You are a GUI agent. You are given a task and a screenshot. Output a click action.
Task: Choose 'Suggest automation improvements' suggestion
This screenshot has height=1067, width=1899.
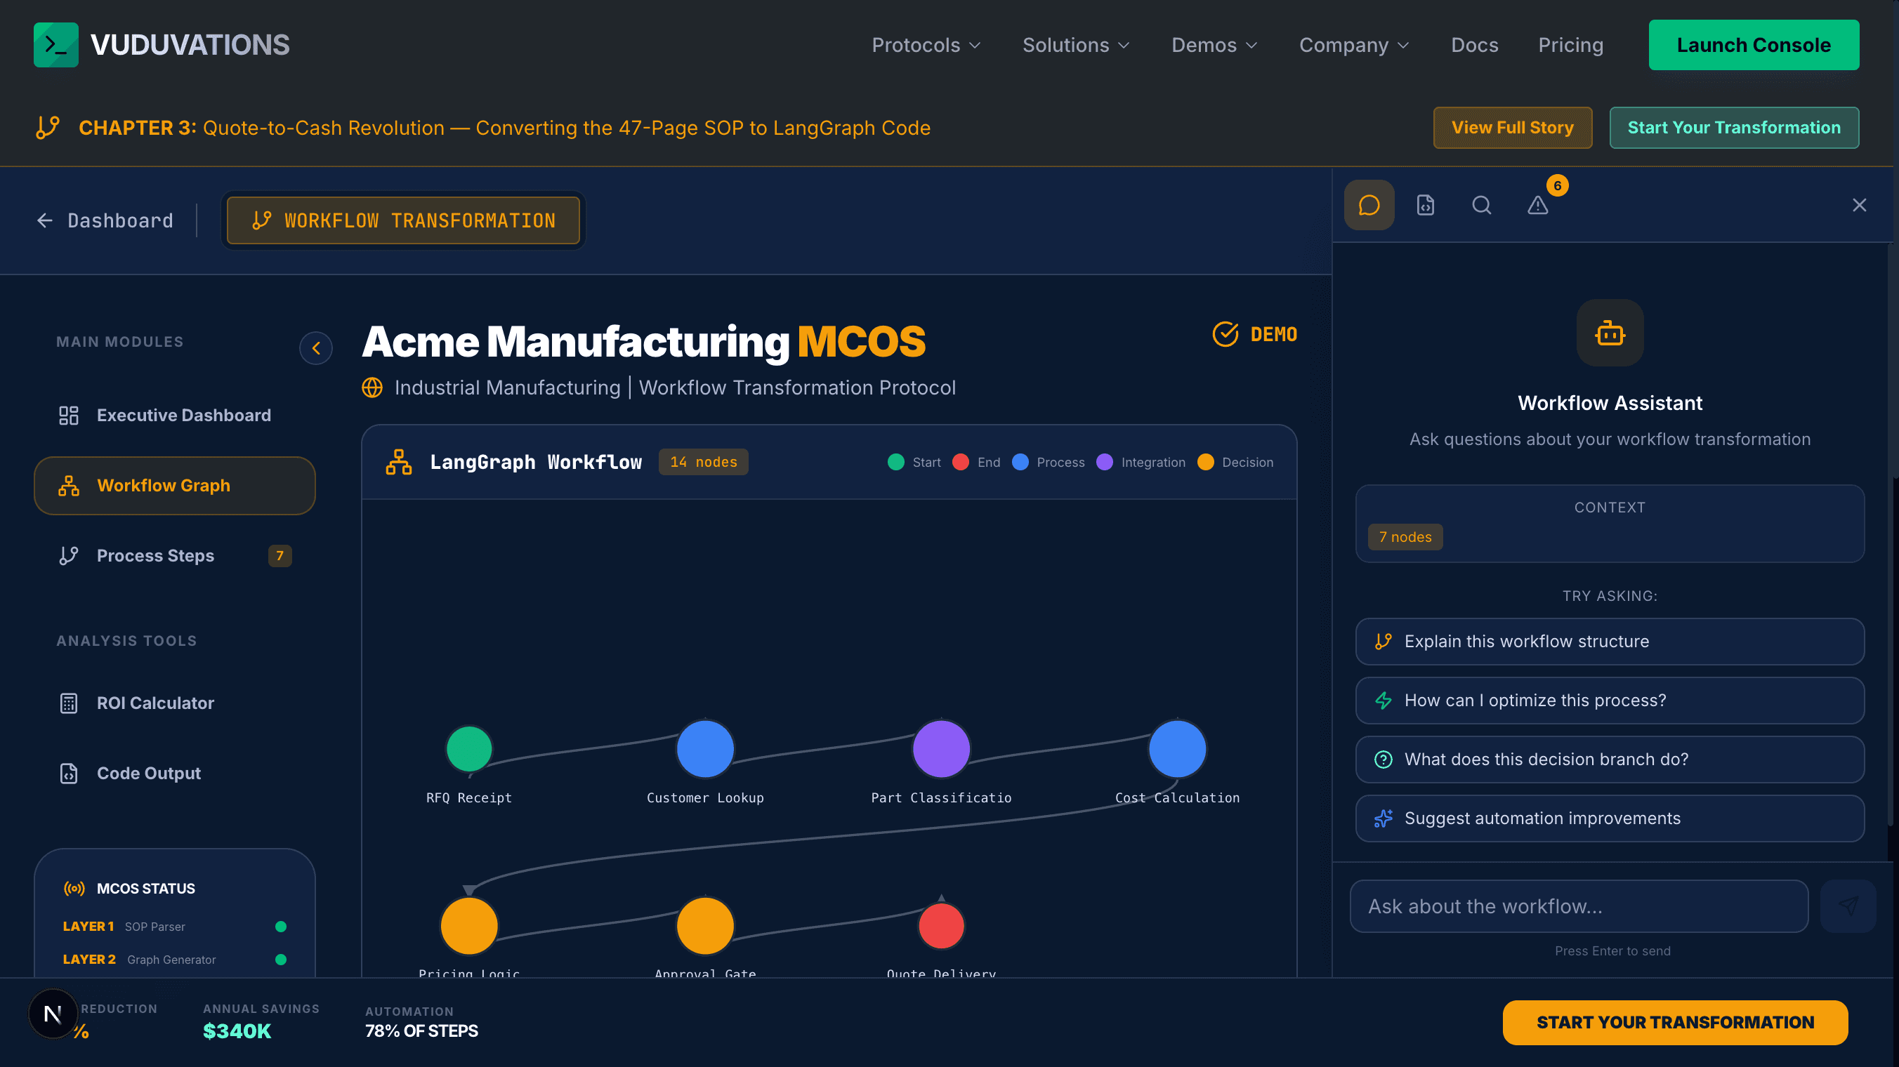point(1610,819)
